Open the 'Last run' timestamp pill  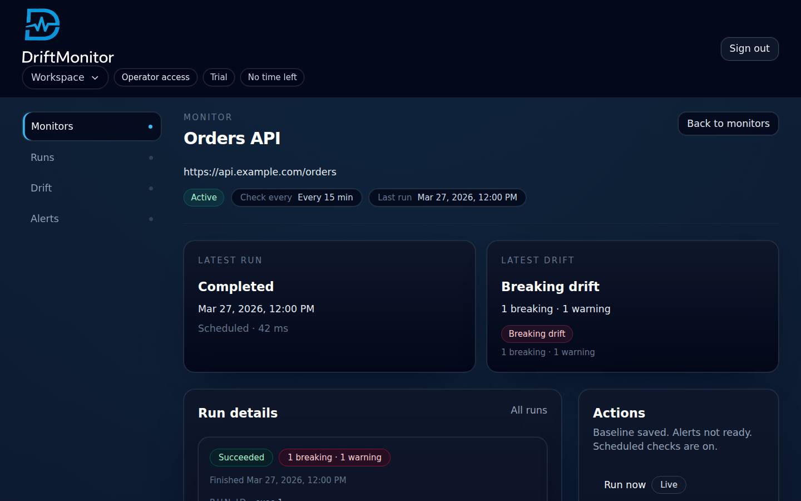click(447, 197)
